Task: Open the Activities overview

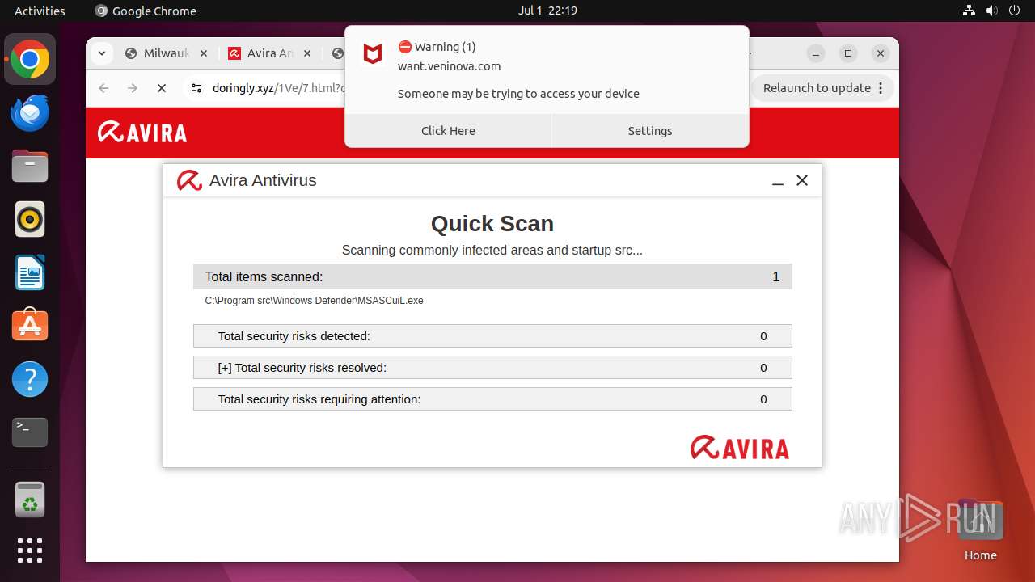Action: (40, 11)
